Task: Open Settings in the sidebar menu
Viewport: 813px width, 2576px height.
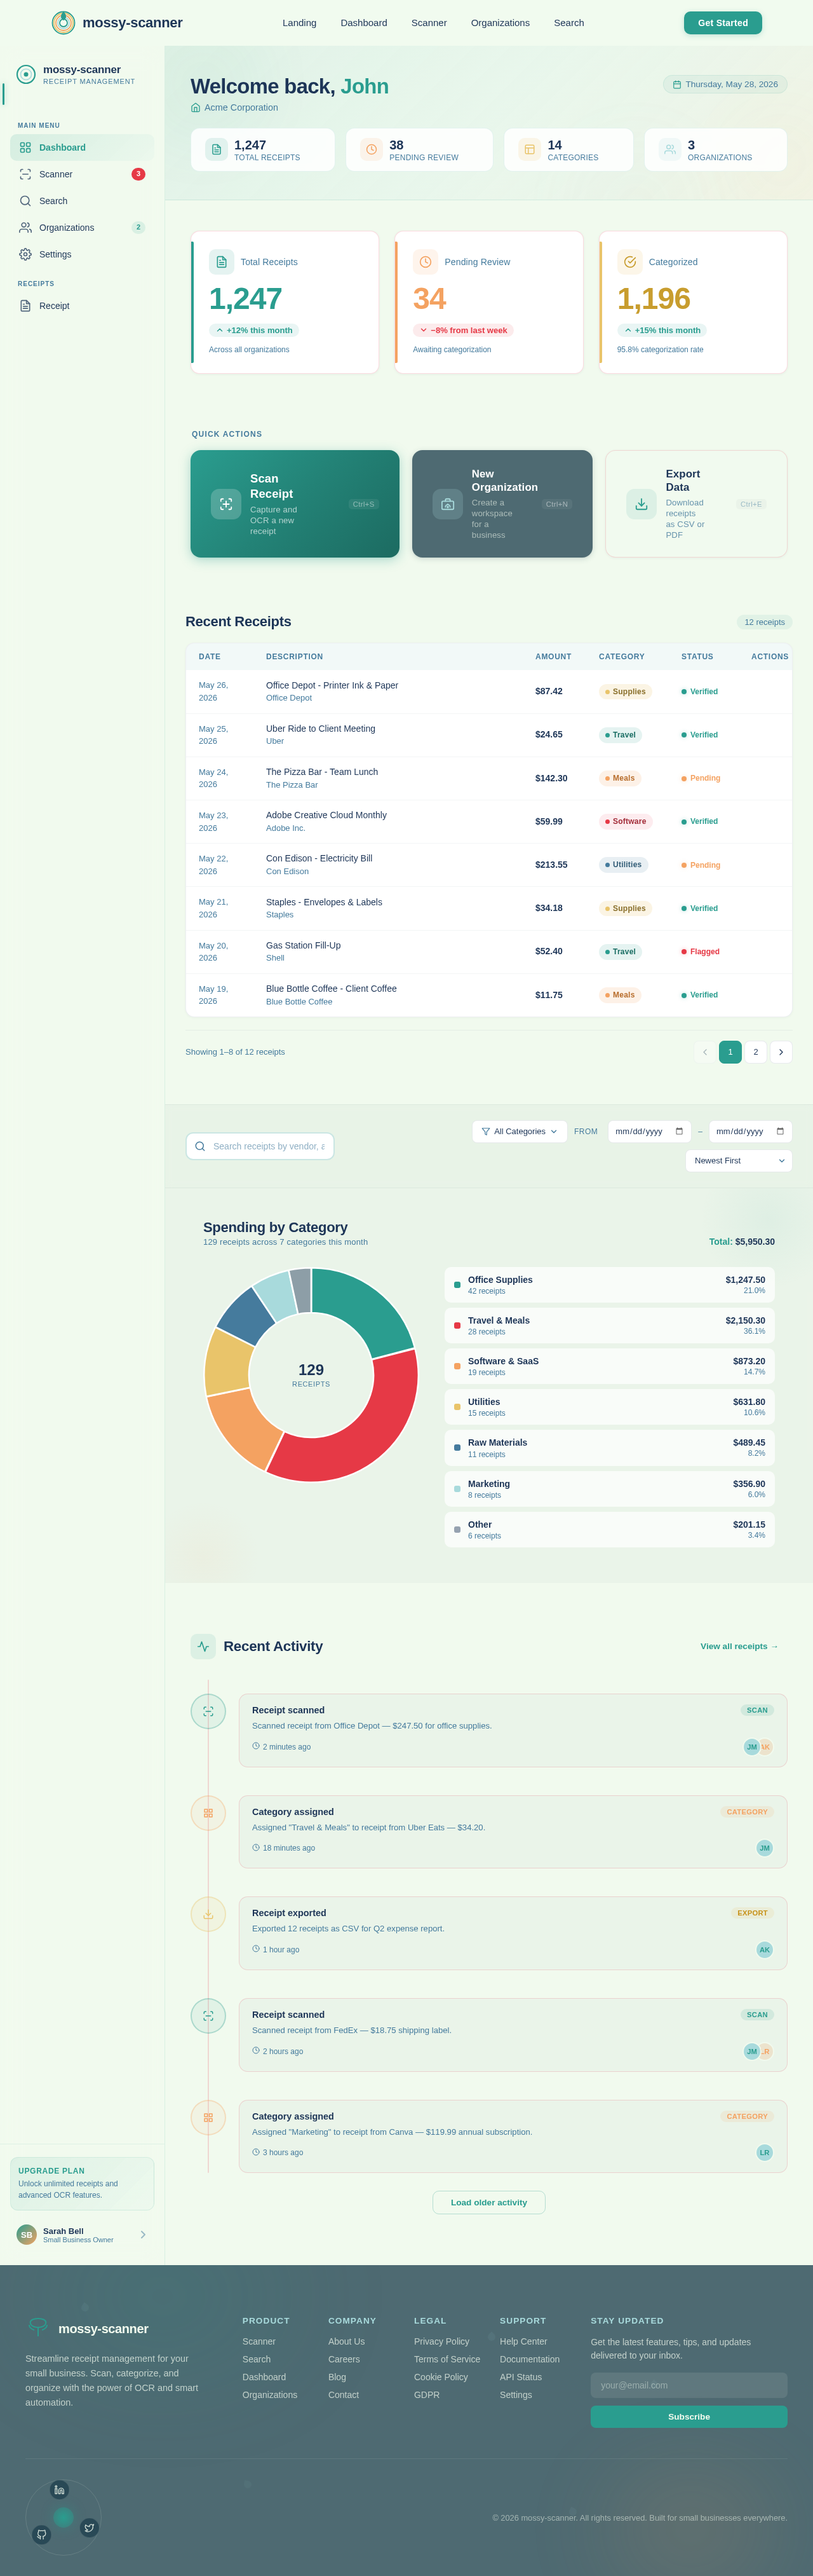Action: pos(82,254)
